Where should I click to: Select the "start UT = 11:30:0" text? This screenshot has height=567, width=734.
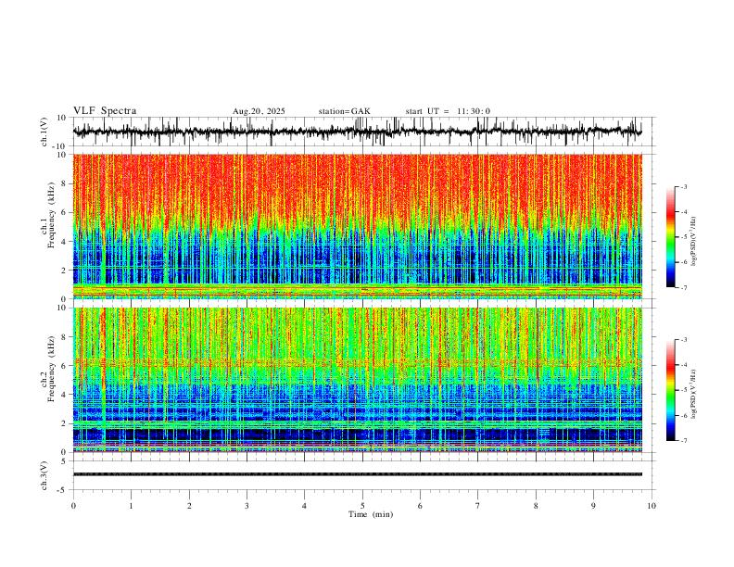tap(448, 111)
